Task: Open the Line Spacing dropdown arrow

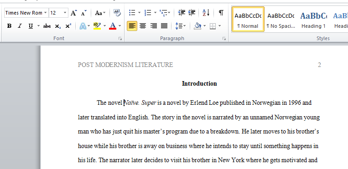Action: (x=185, y=26)
